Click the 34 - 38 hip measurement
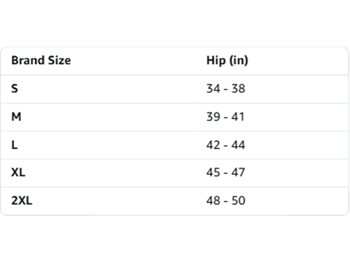The height and width of the screenshot is (262, 350). coord(226,89)
